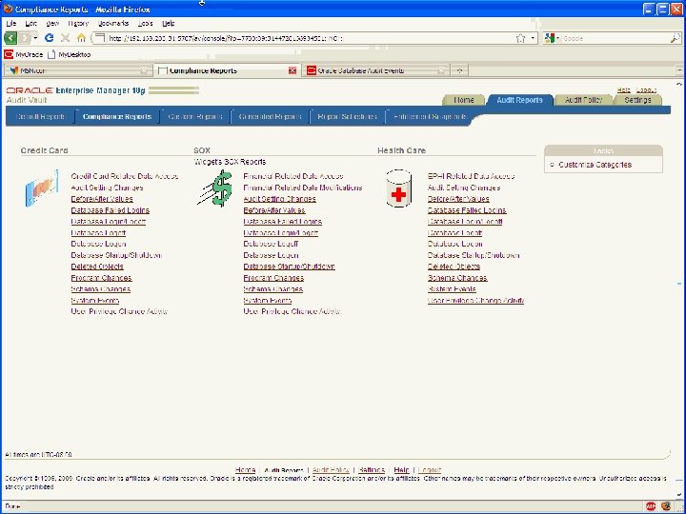Open User Privilege Change Activity under Health Care
This screenshot has width=686, height=514.
tap(475, 300)
